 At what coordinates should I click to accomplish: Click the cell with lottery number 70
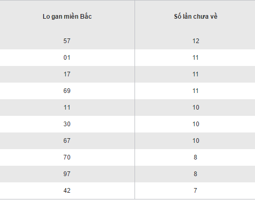[67, 157]
